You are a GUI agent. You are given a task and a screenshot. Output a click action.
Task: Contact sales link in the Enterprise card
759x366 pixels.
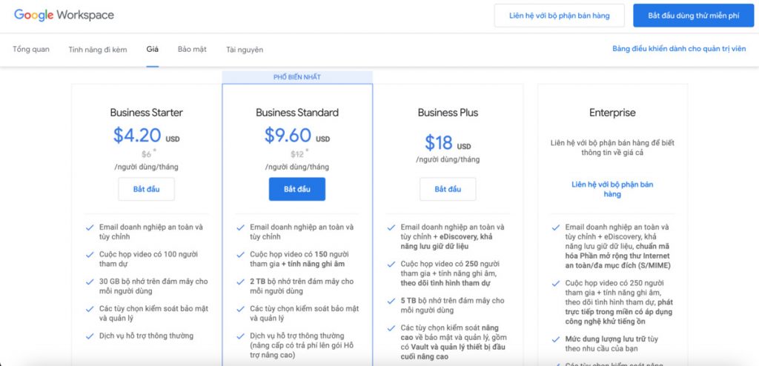coord(612,189)
